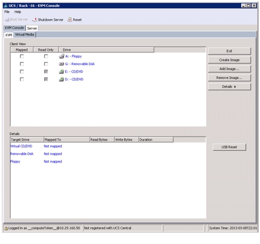The height and width of the screenshot is (244, 260).
Task: Click the USB Reset button
Action: click(229, 147)
